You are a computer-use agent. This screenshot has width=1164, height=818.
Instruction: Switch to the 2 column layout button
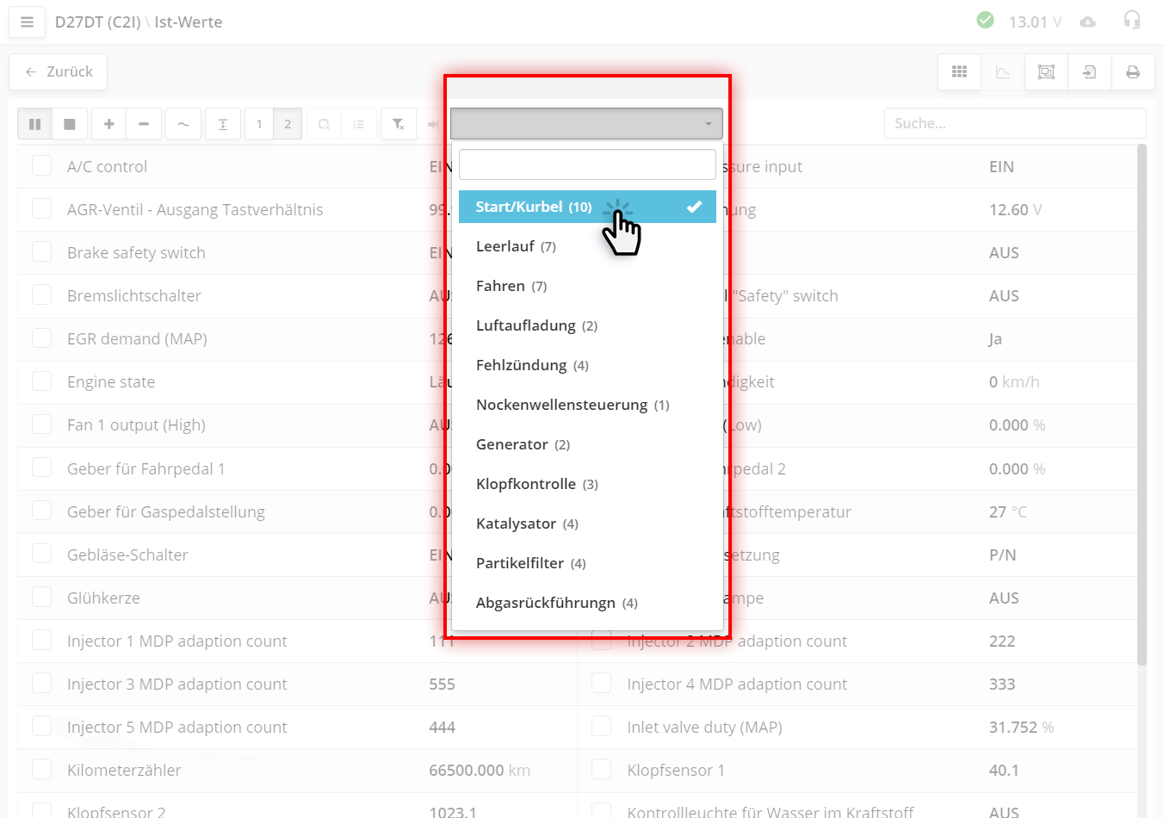(288, 124)
